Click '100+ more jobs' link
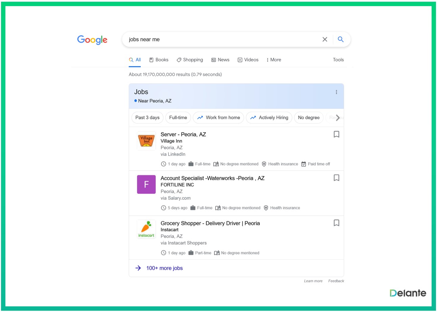The width and height of the screenshot is (437, 312). 164,268
